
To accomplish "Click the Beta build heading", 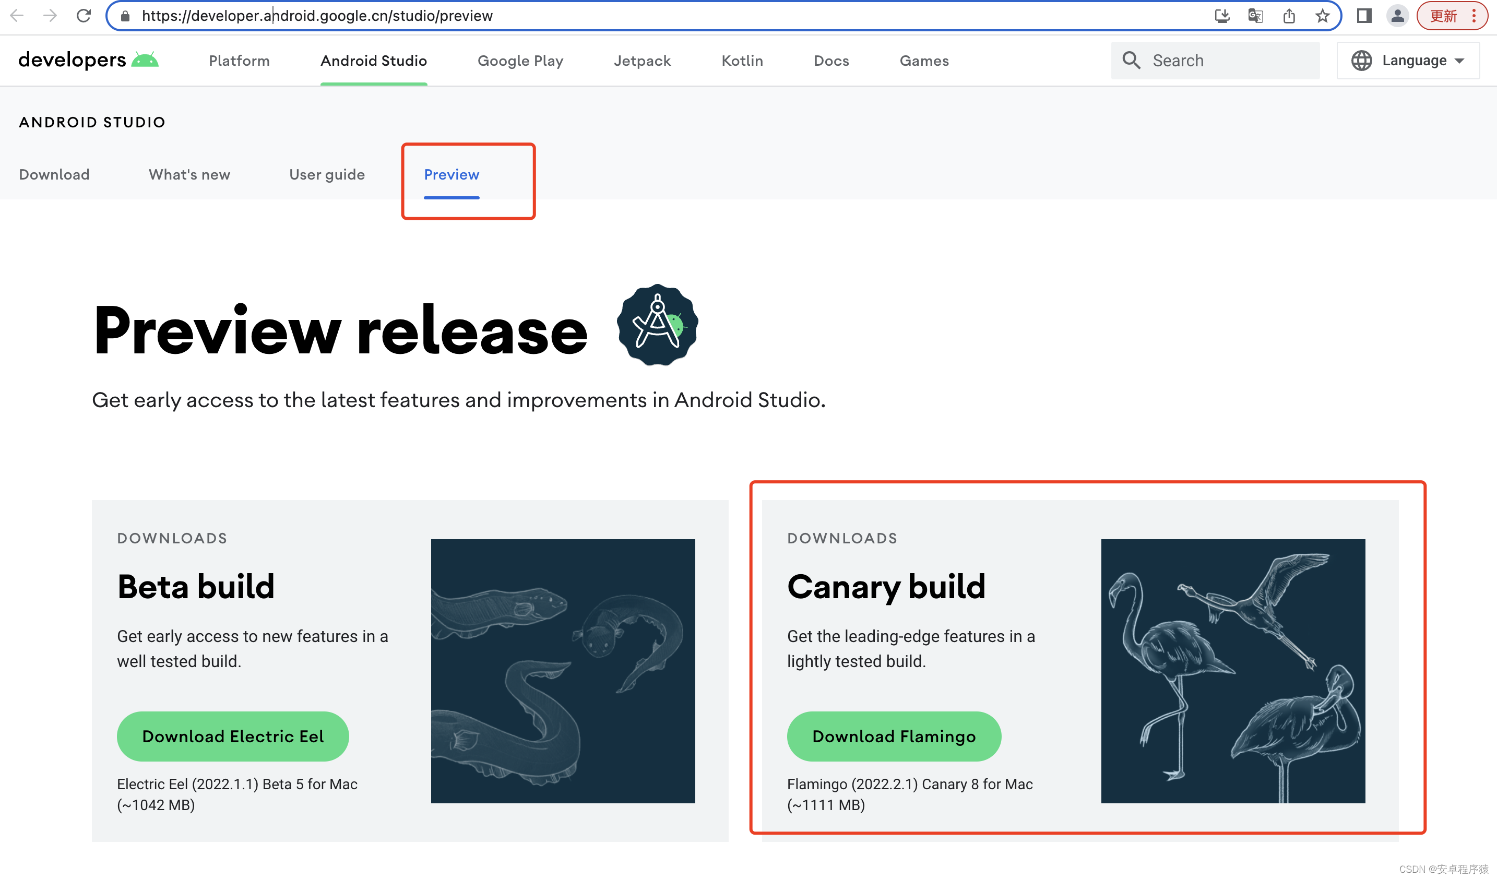I will point(196,587).
